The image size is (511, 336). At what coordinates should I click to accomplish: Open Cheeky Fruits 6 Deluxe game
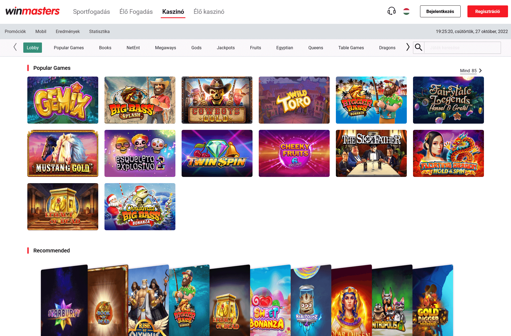(294, 153)
